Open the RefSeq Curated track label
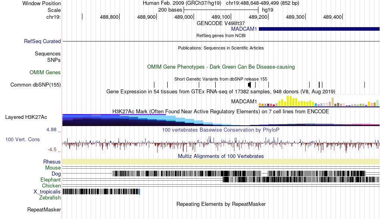 (42, 41)
